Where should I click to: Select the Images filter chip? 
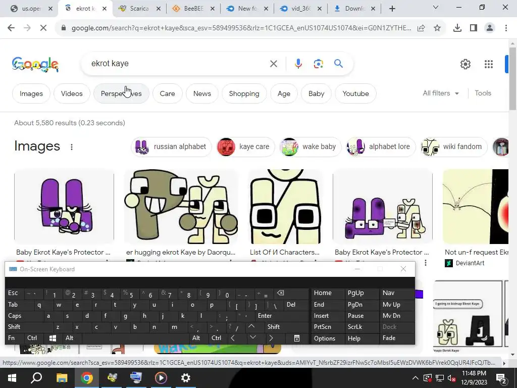[x=31, y=93]
